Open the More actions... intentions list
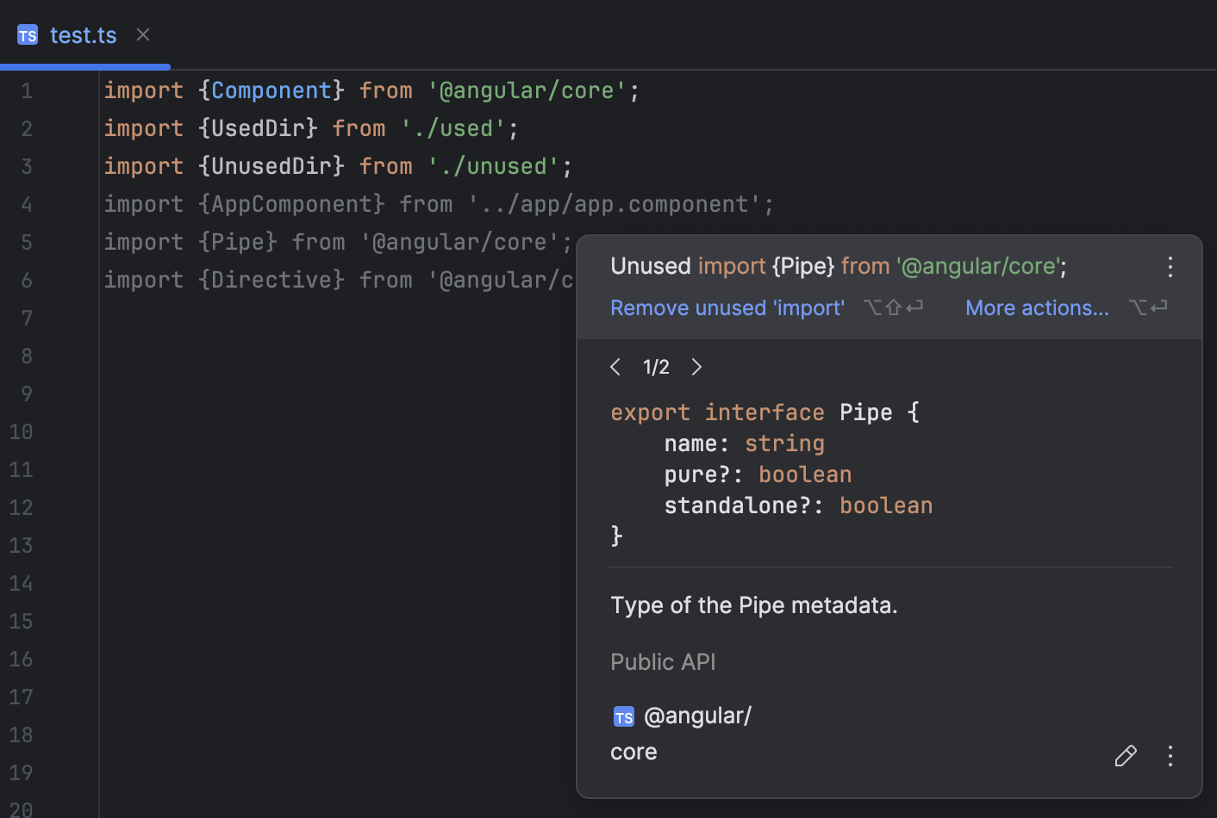The image size is (1217, 818). [1037, 307]
